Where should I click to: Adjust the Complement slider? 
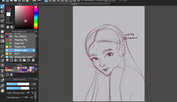[x=25, y=97]
